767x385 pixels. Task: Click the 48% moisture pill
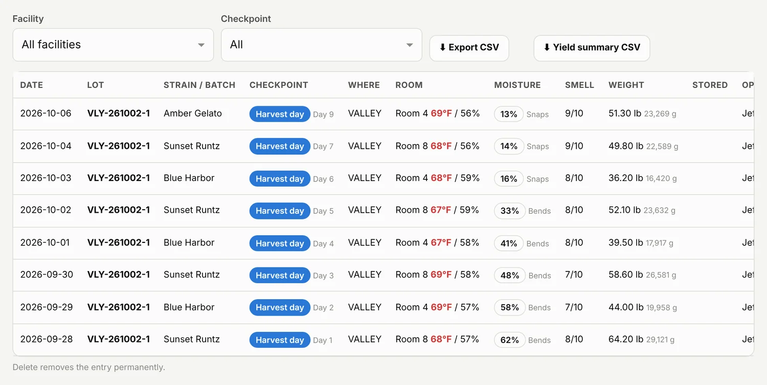pos(510,276)
